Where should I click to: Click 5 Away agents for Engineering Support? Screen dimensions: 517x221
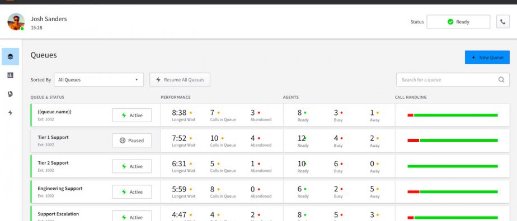372,189
